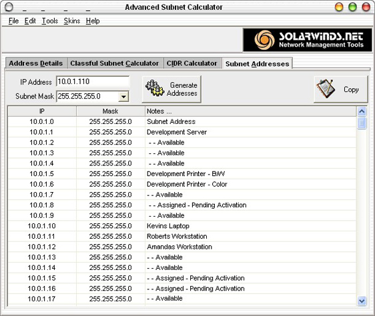Click the Generate Addresses gears icon

pos(155,89)
